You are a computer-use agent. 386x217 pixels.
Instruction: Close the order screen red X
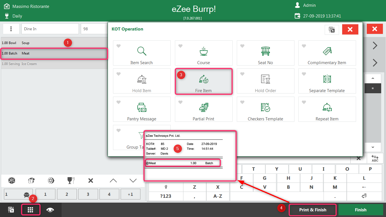[375, 29]
